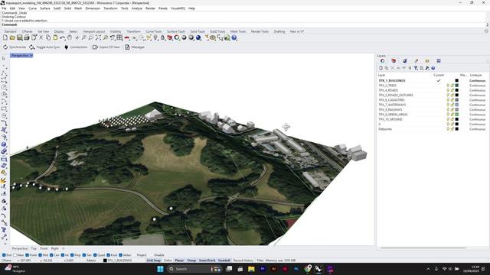The width and height of the screenshot is (490, 275).
Task: Click the blue Render sphere icon
Action: tap(198, 37)
